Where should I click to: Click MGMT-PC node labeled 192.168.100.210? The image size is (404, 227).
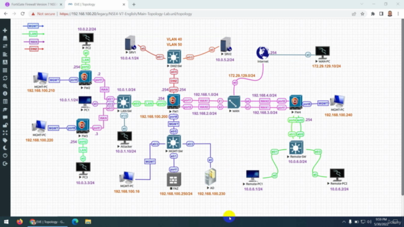40,78
